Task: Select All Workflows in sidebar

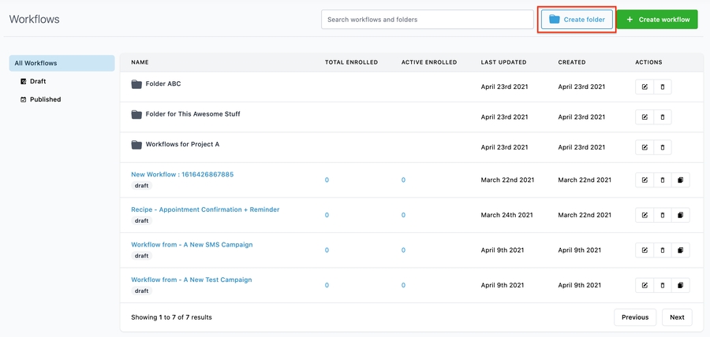Action: point(36,63)
